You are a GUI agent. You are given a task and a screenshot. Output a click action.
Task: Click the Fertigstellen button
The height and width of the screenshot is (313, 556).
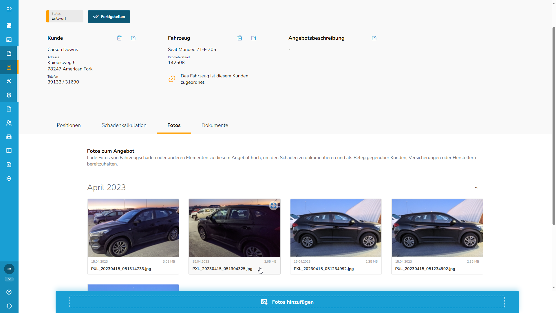(109, 17)
